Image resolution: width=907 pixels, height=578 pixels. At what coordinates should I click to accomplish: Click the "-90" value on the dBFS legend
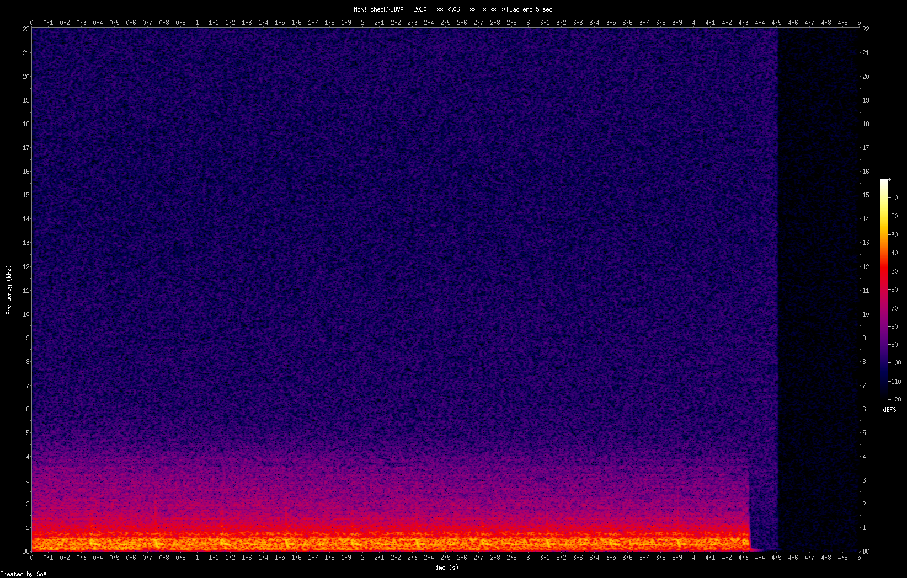coord(894,345)
